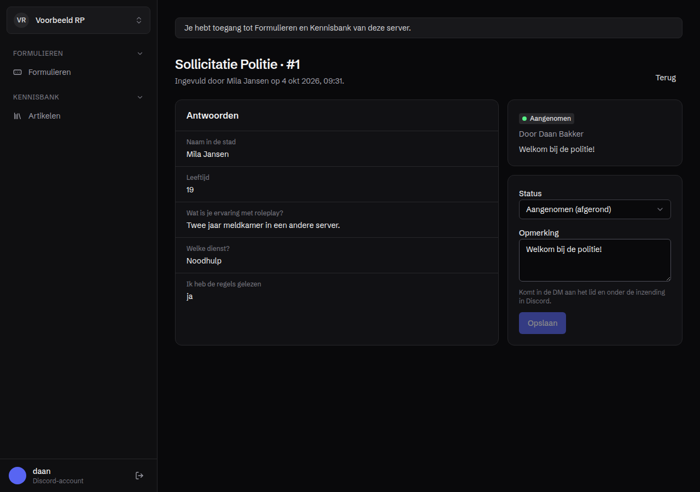The height and width of the screenshot is (492, 700).
Task: Click the Opslaan button
Action: 542,323
